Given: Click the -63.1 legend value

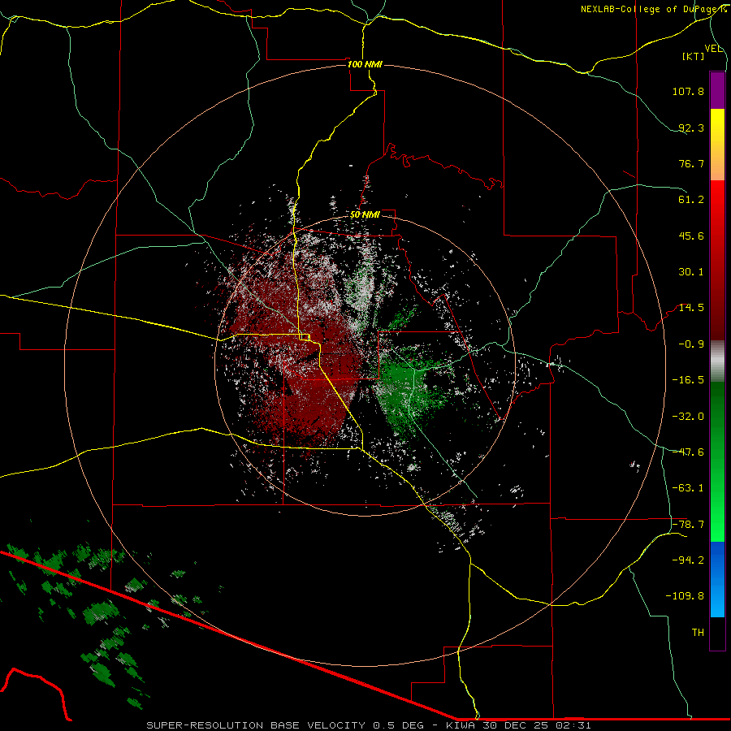Looking at the screenshot, I should coord(688,488).
